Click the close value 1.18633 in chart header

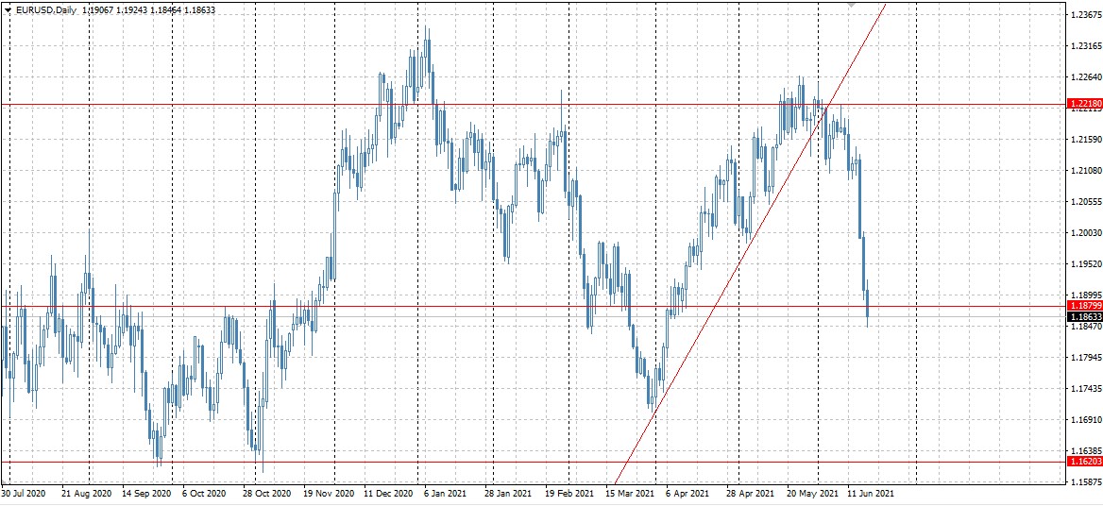pos(200,10)
